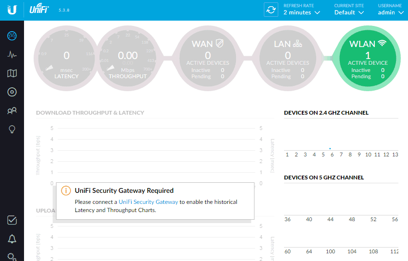Image resolution: width=408 pixels, height=261 pixels.
Task: Click 'Devices on 2.4 GHz Channel' heading
Action: [x=326, y=113]
